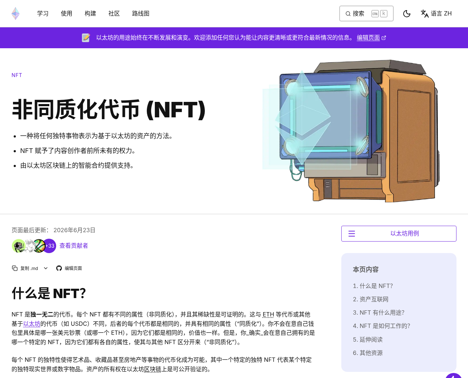This screenshot has height=378, width=468.
Task: Click the NFT hero illustration image
Action: pos(350,131)
